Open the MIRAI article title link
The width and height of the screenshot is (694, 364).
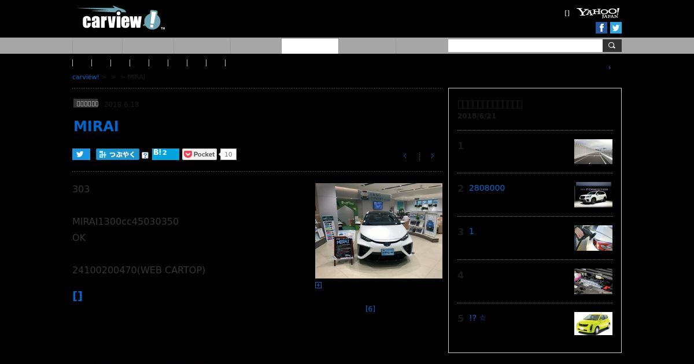pyautogui.click(x=96, y=127)
